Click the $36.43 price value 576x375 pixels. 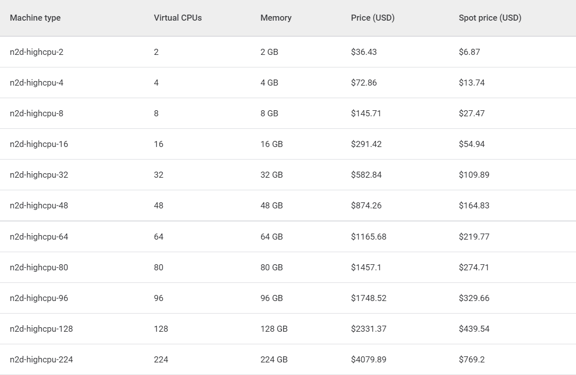click(364, 52)
